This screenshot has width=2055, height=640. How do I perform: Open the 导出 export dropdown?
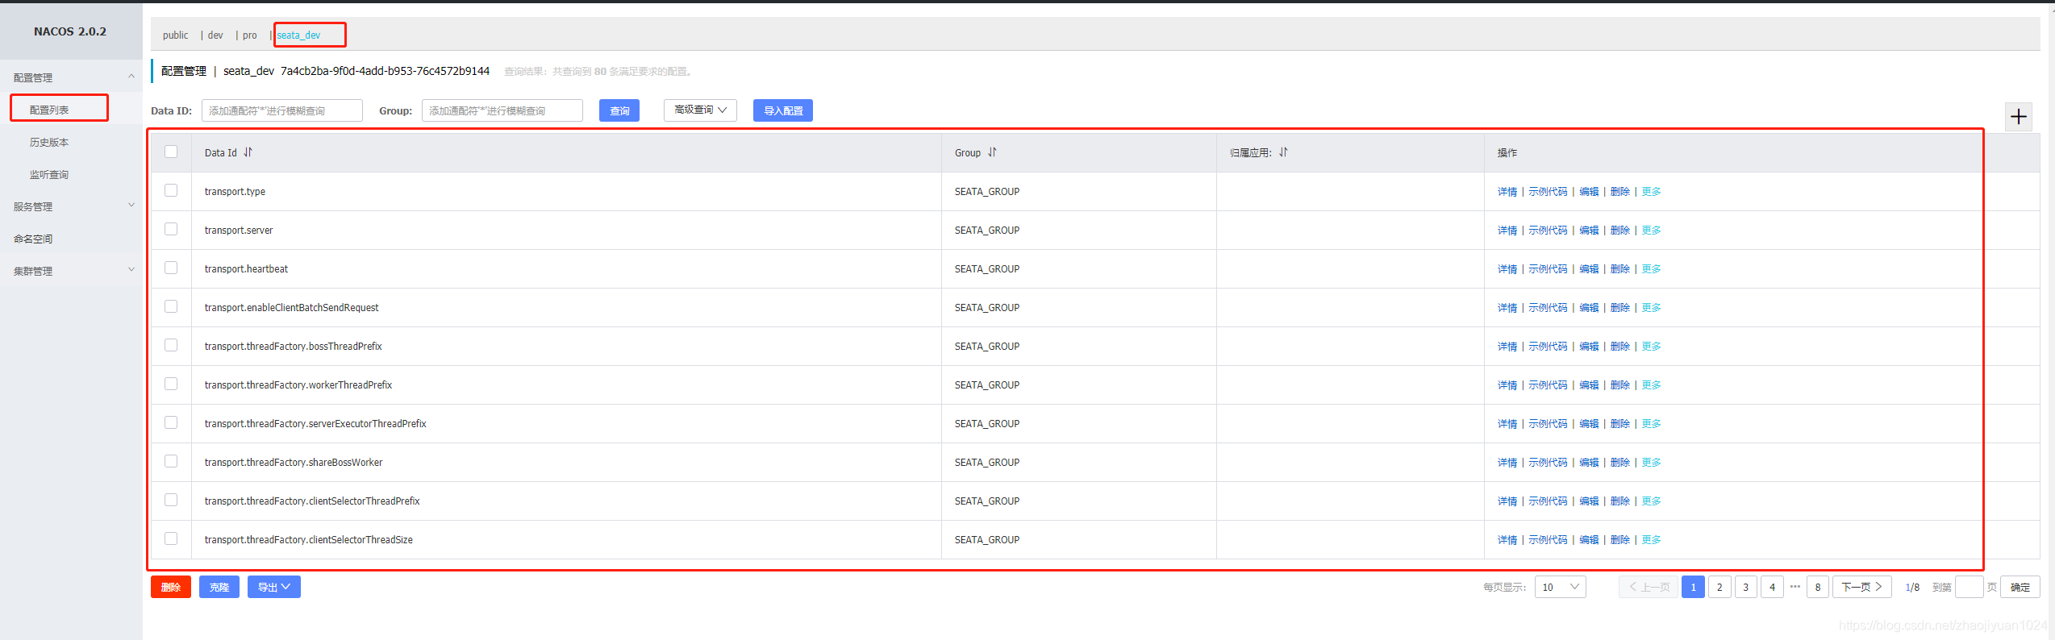pyautogui.click(x=274, y=587)
